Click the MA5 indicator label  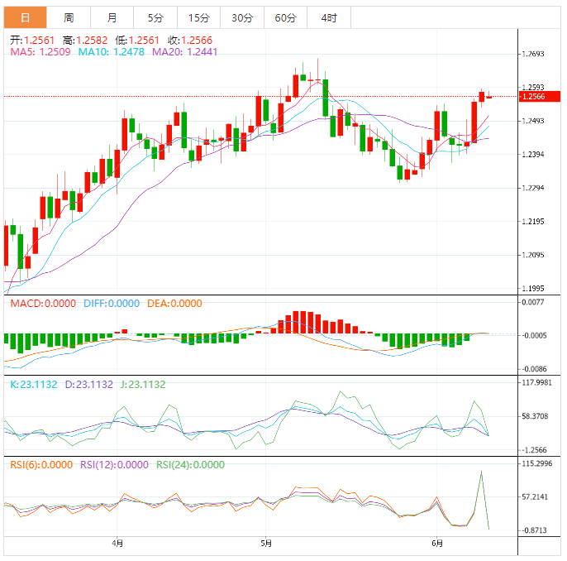[40, 51]
